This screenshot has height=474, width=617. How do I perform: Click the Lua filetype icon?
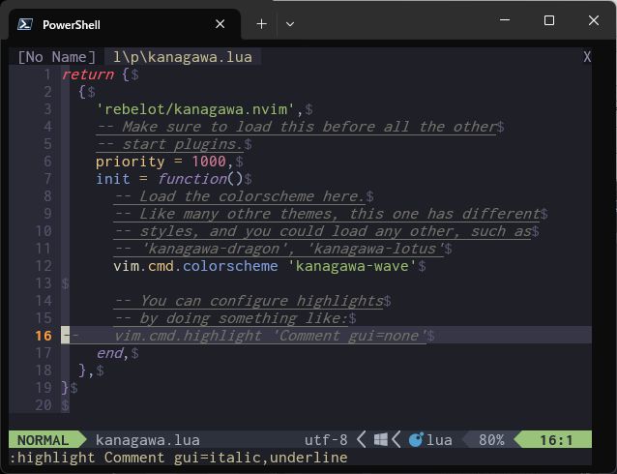(416, 440)
